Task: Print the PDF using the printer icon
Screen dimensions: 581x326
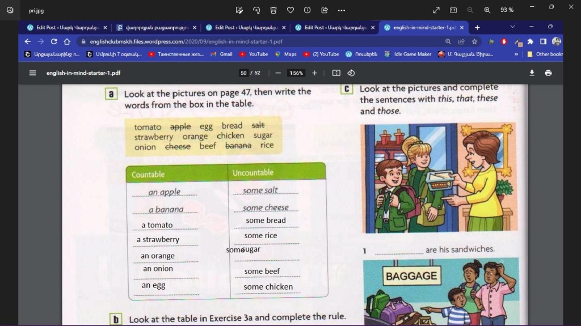Action: 548,73
